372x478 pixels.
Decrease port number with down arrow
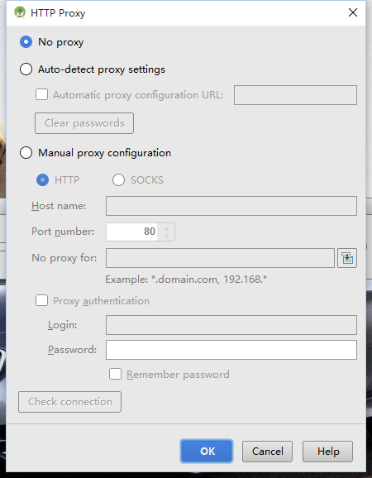pos(167,236)
